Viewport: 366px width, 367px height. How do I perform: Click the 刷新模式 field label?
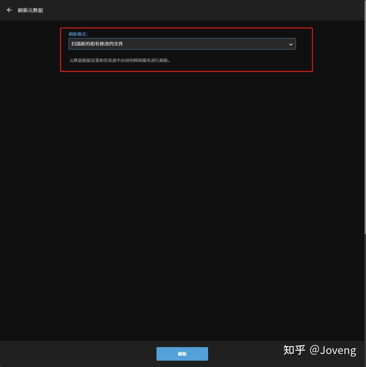click(x=78, y=34)
